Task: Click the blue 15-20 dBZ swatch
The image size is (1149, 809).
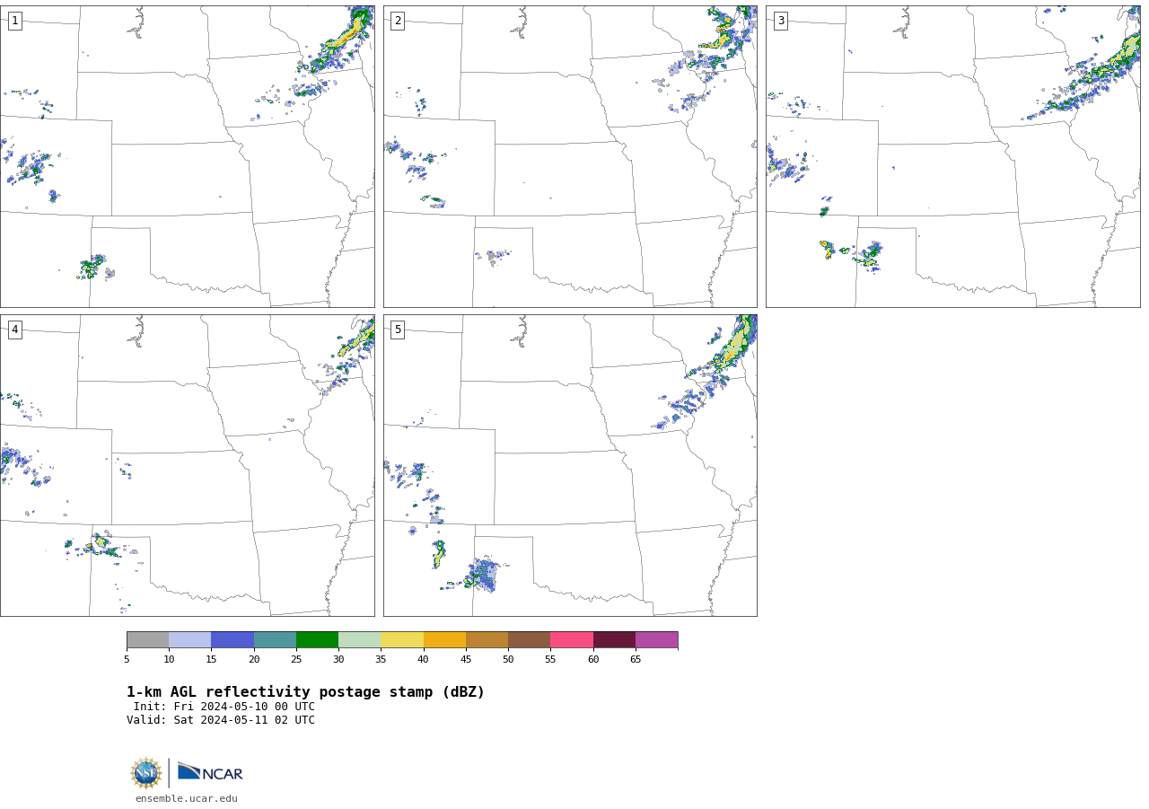Action: tap(232, 640)
